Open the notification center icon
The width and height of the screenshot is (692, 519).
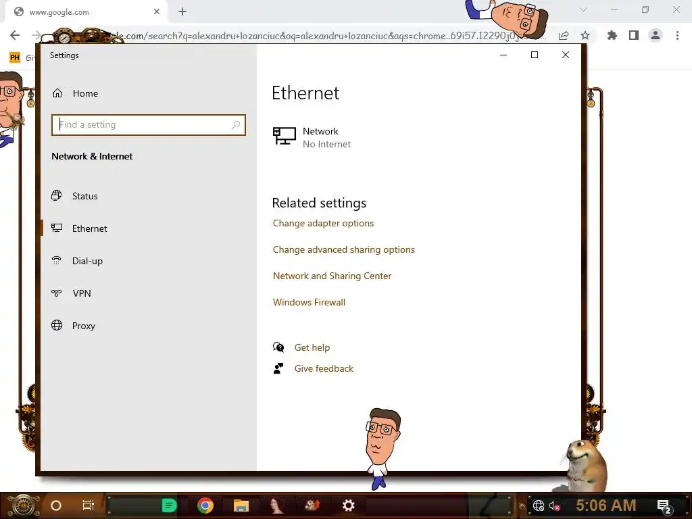pyautogui.click(x=664, y=506)
